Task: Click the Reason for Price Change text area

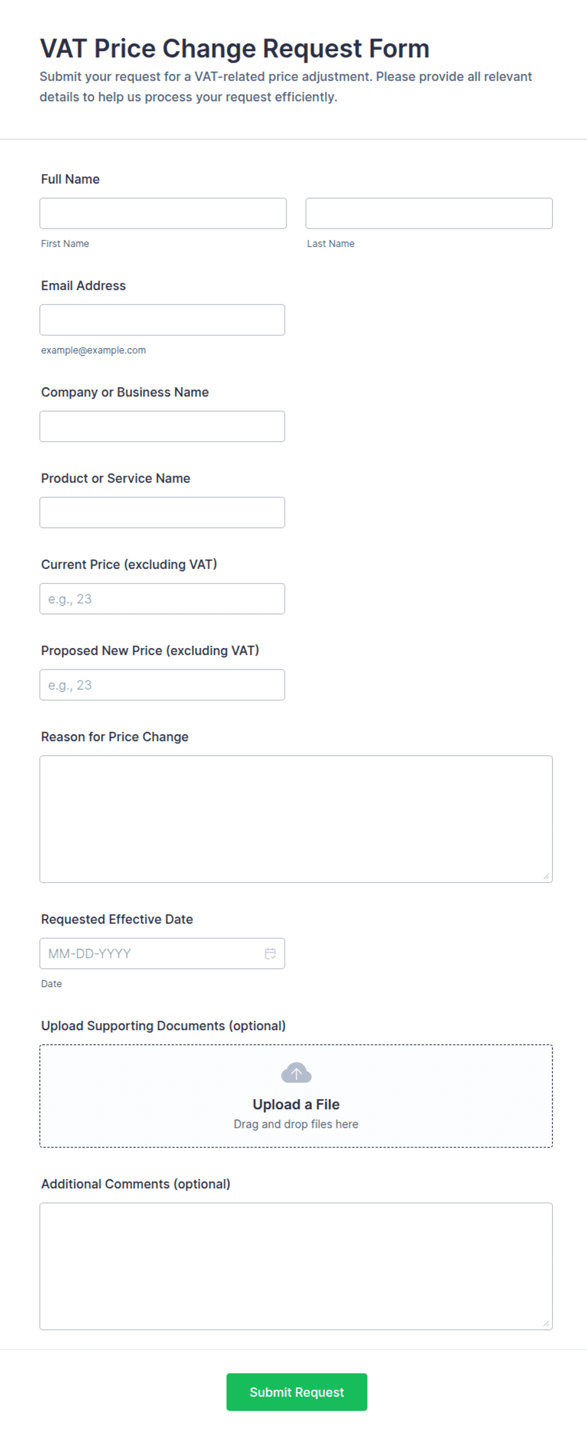Action: point(296,819)
